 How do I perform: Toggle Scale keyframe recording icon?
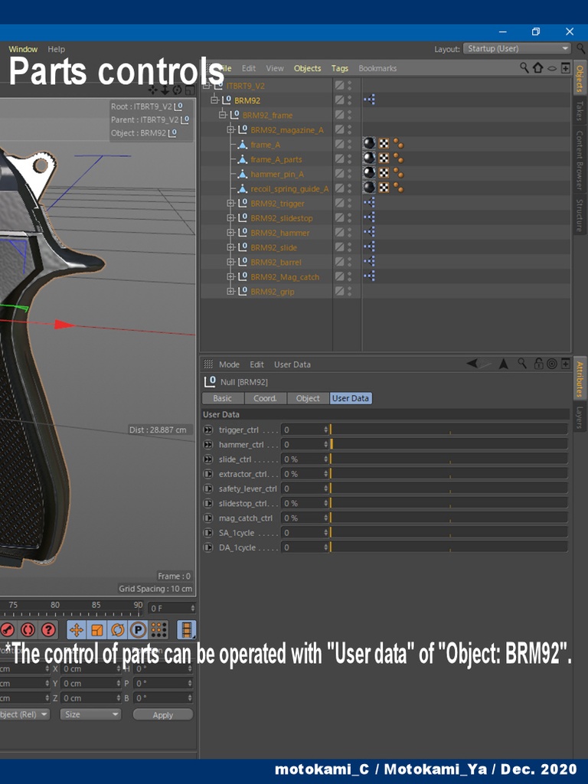[x=97, y=630]
